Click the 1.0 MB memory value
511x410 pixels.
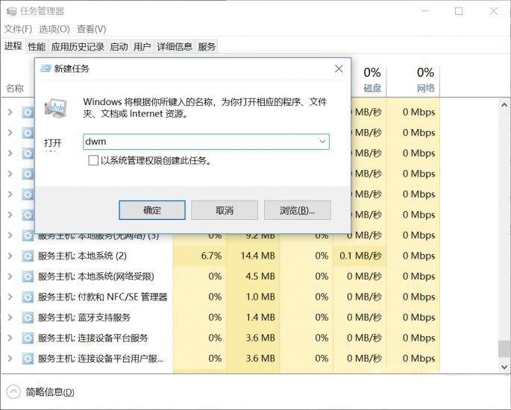[260, 297]
